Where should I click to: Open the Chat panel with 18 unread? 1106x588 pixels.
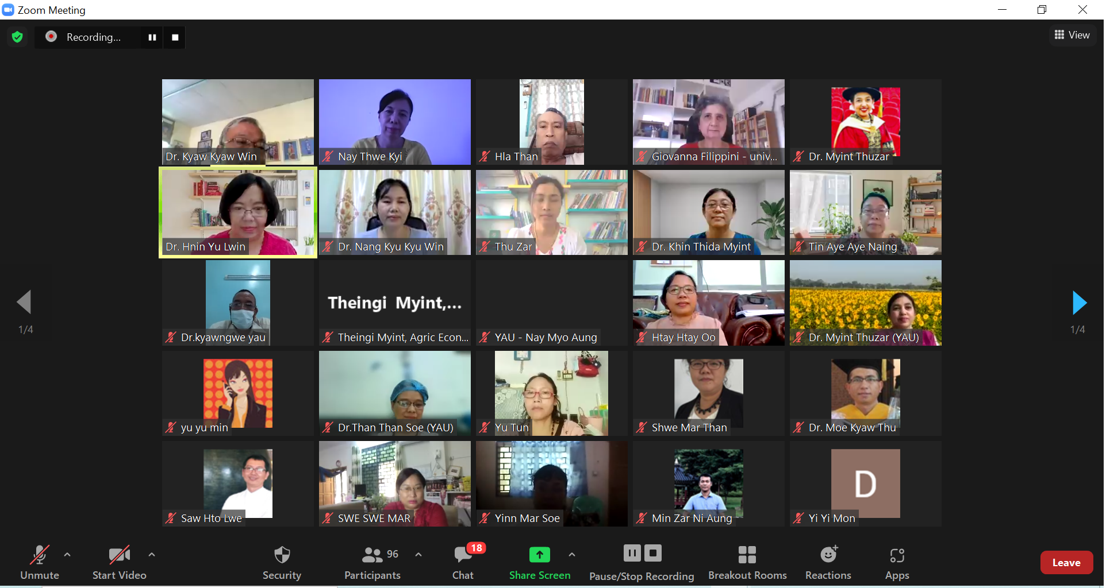click(463, 563)
